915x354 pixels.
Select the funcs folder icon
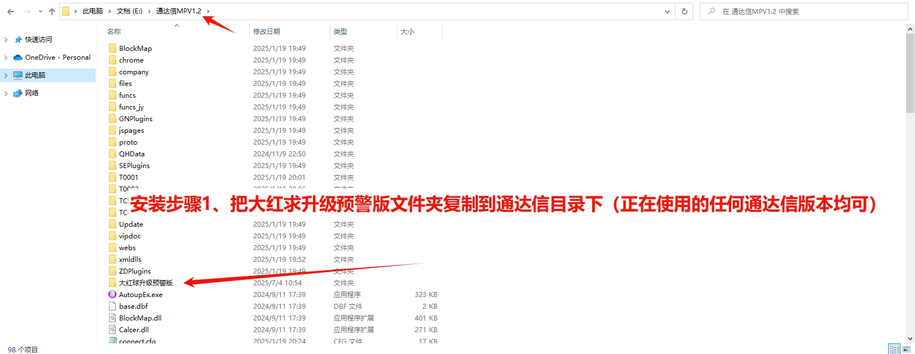pos(112,95)
